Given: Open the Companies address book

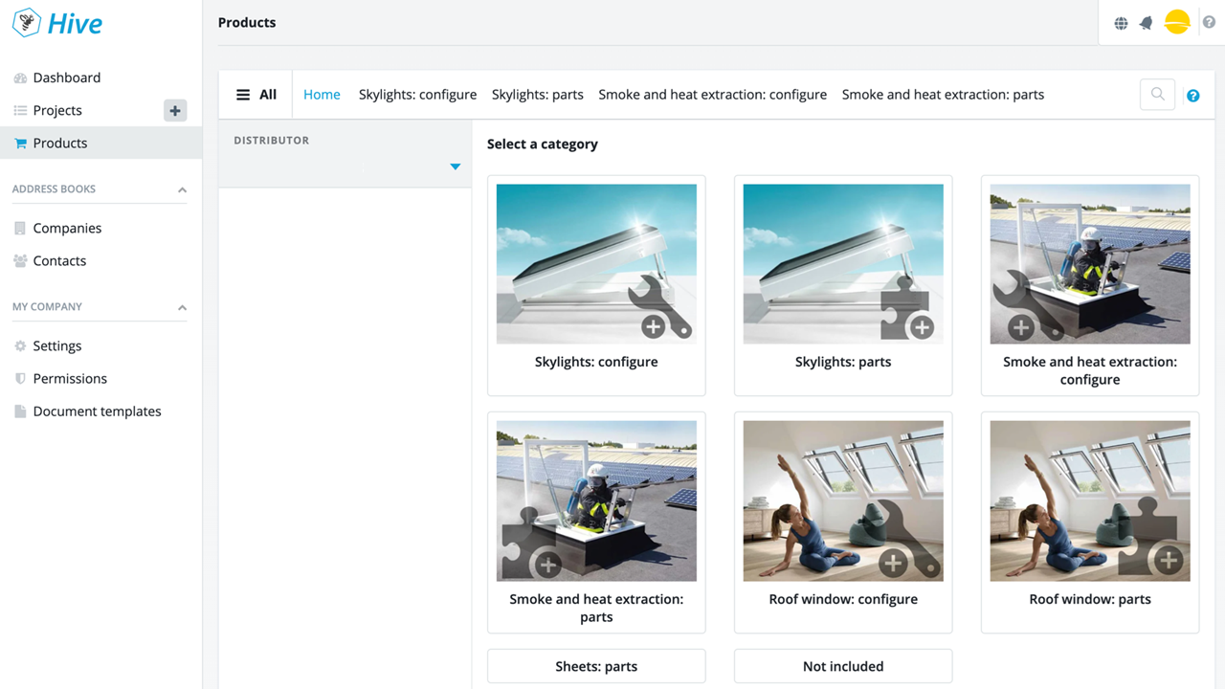Looking at the screenshot, I should (x=67, y=228).
